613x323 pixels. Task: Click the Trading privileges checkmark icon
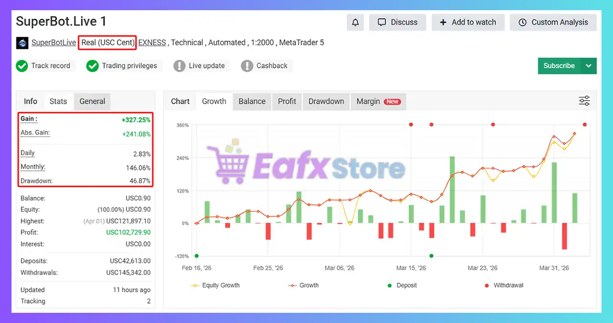click(92, 66)
